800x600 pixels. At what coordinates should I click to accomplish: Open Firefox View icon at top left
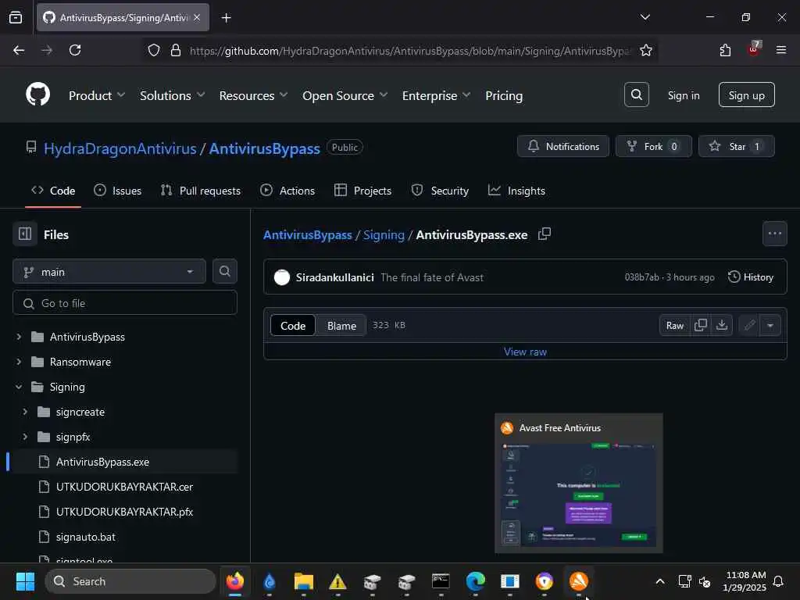(16, 17)
